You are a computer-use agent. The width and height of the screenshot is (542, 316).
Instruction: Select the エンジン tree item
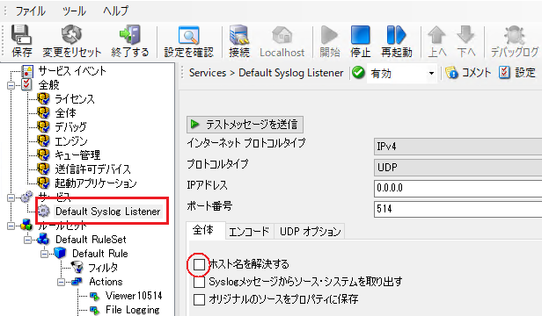point(71,140)
